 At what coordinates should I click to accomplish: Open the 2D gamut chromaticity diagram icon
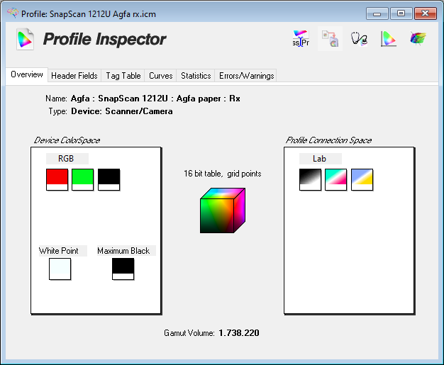click(389, 39)
